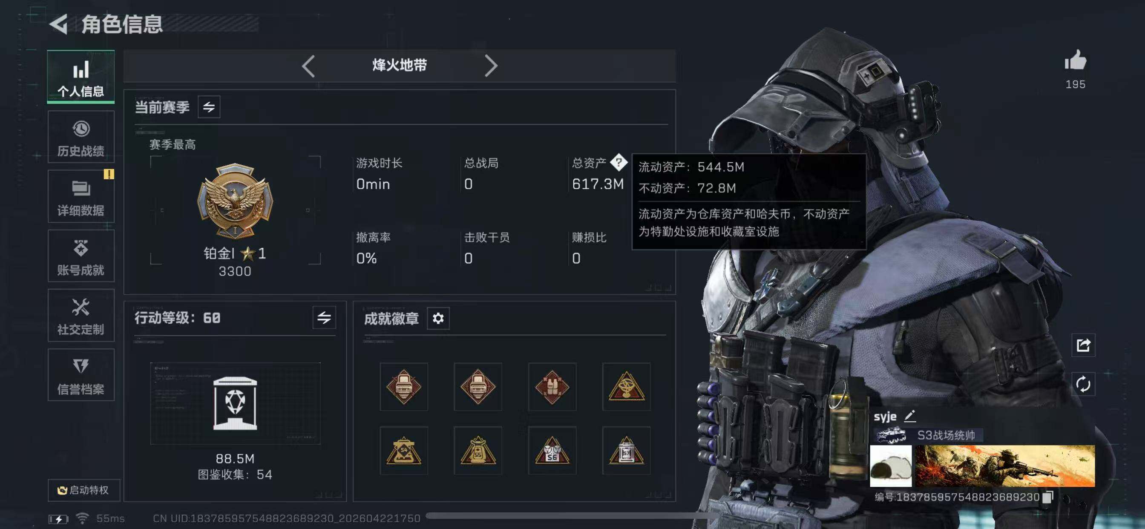Click the S5 achievement badge
This screenshot has width=1145, height=529.
[478, 451]
